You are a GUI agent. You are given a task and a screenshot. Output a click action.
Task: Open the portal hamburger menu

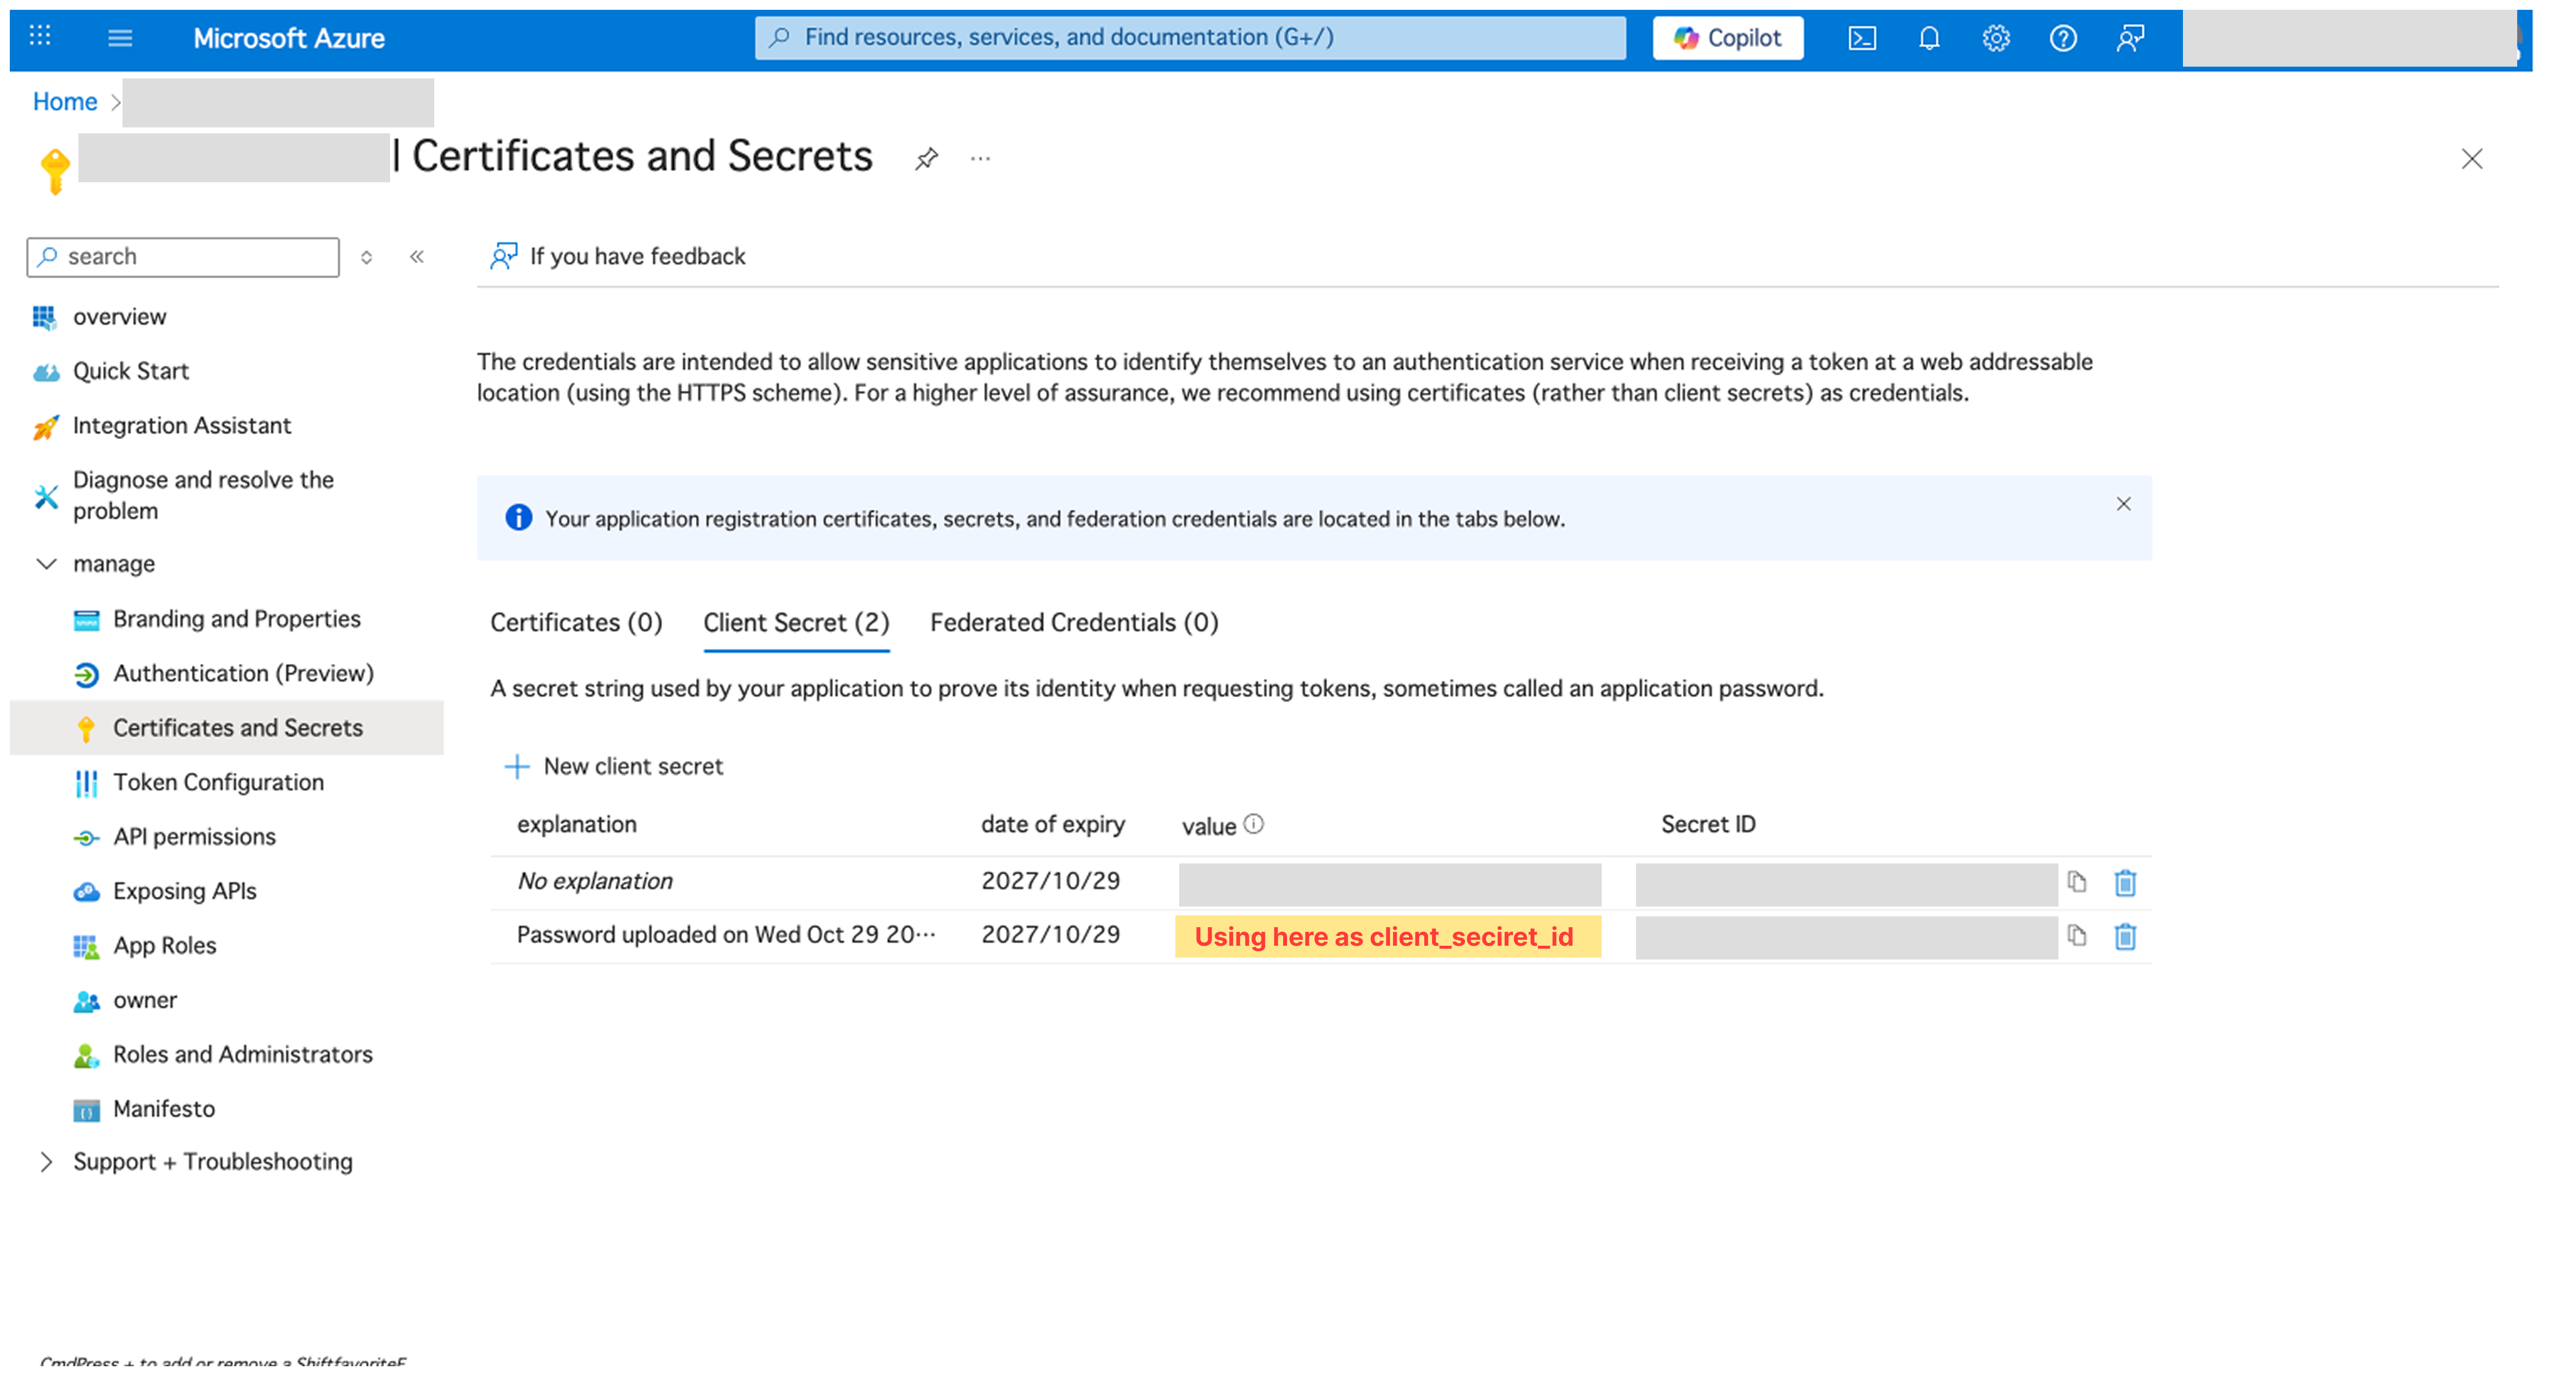pyautogui.click(x=119, y=38)
